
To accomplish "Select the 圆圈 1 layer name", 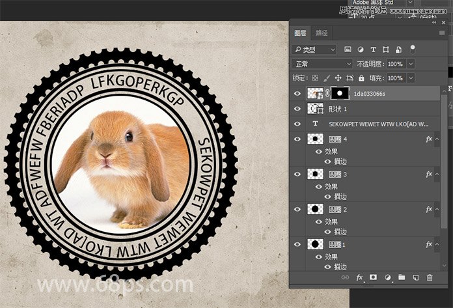I will coord(337,245).
